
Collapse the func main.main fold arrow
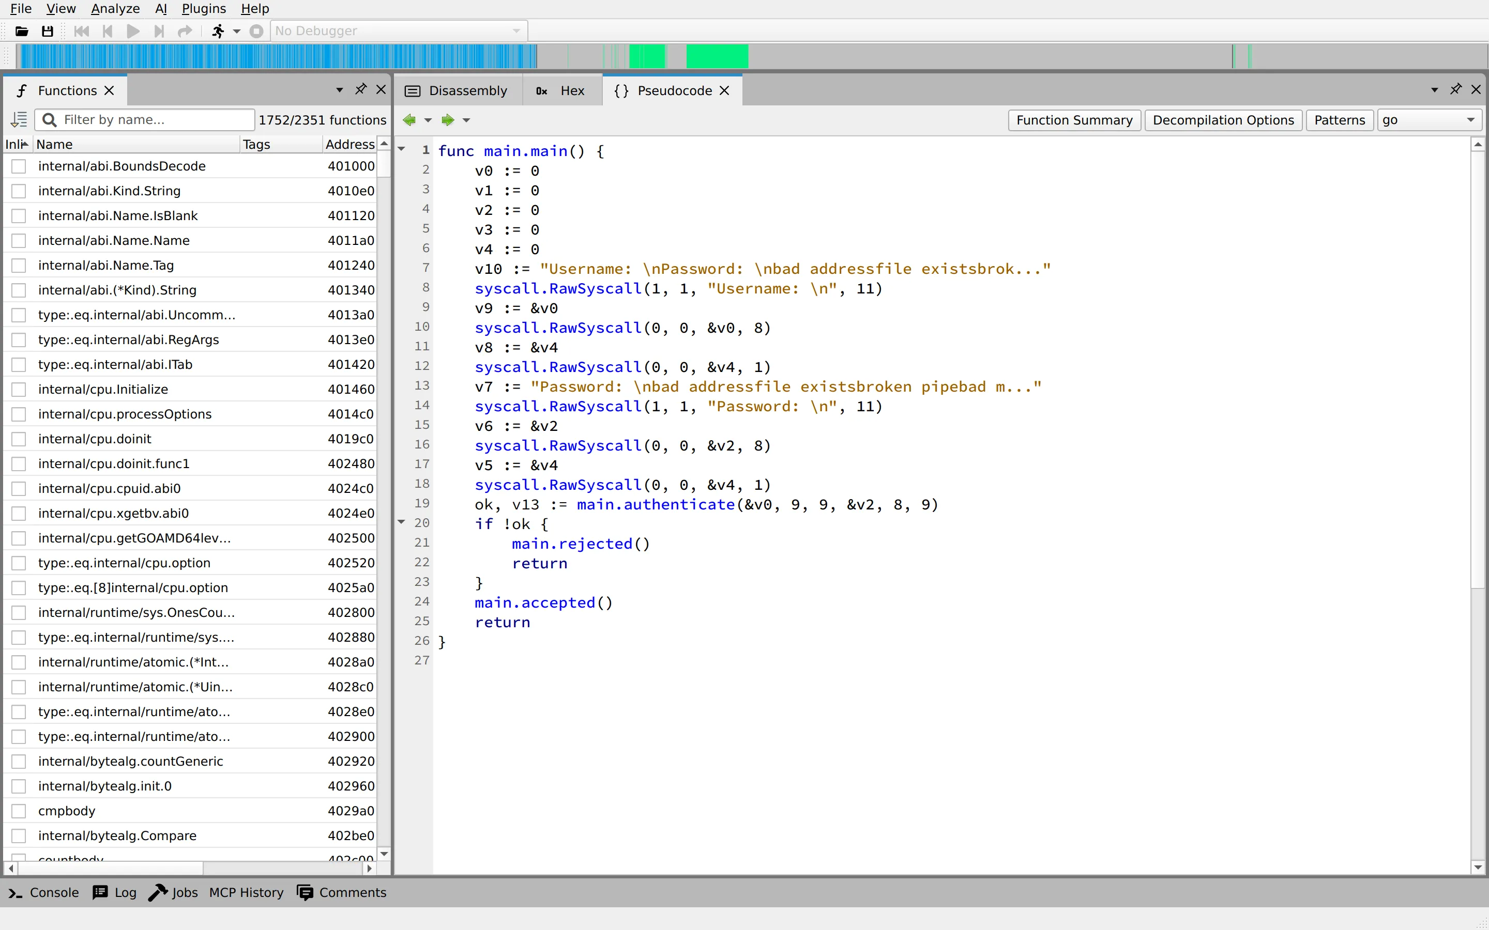[402, 149]
